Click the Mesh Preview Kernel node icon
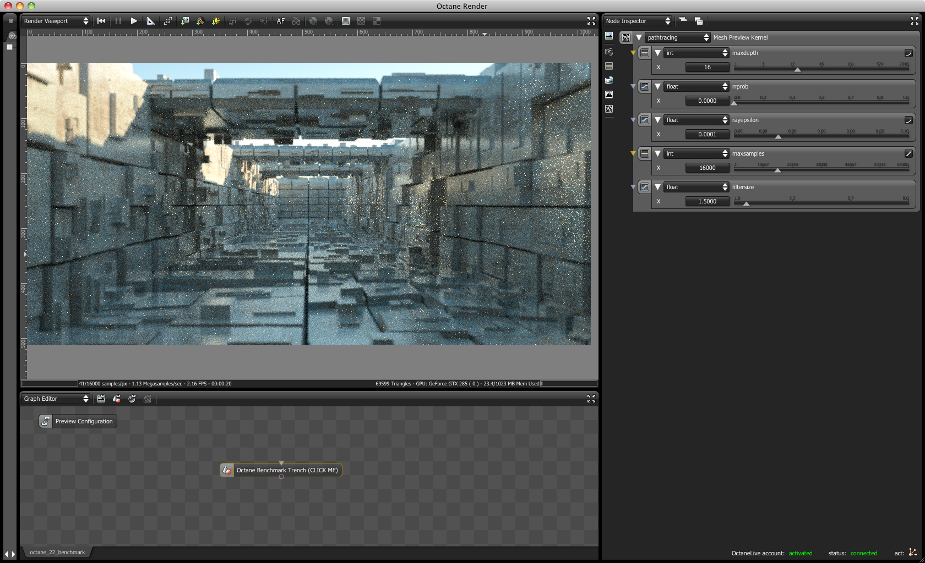The width and height of the screenshot is (925, 563). (x=626, y=37)
